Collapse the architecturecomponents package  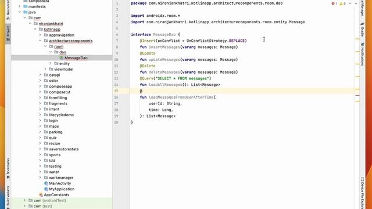tap(40, 41)
